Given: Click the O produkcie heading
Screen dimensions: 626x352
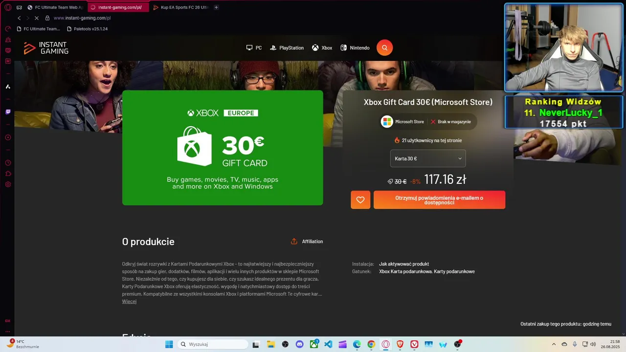Looking at the screenshot, I should coord(148,242).
